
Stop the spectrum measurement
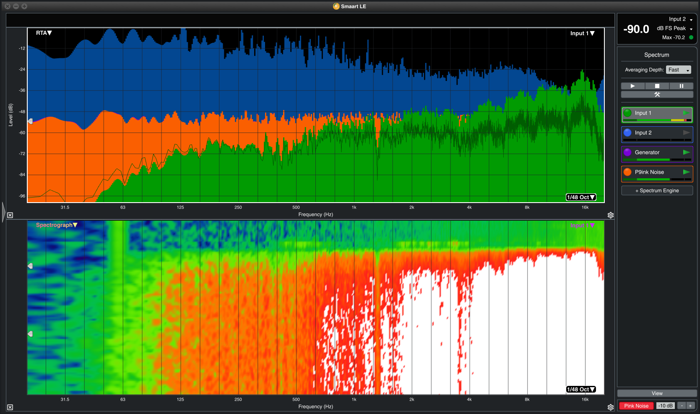click(657, 86)
